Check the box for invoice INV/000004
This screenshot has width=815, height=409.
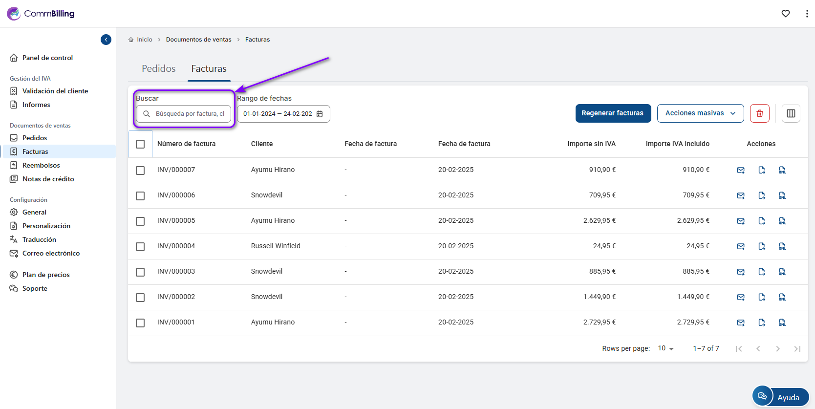point(140,246)
